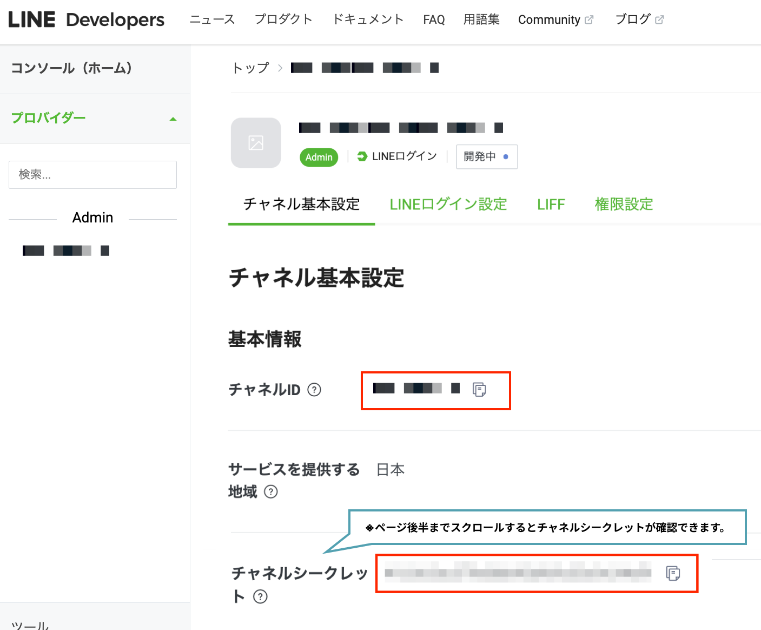Click the 開発中 status button
This screenshot has width=761, height=630.
(x=487, y=157)
